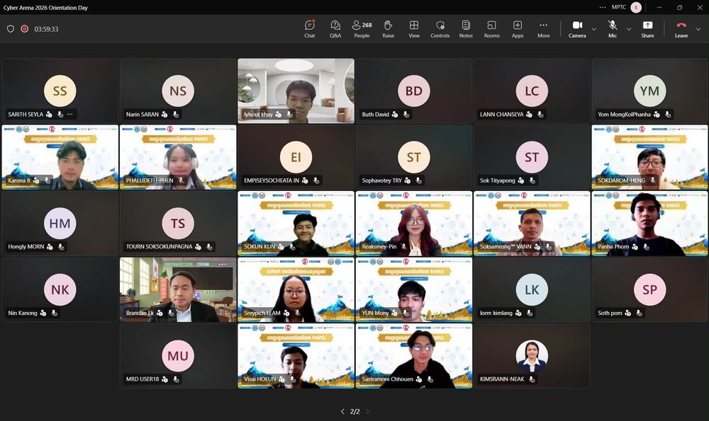Image resolution: width=709 pixels, height=421 pixels.
Task: Go to previous page of participants
Action: 342,412
